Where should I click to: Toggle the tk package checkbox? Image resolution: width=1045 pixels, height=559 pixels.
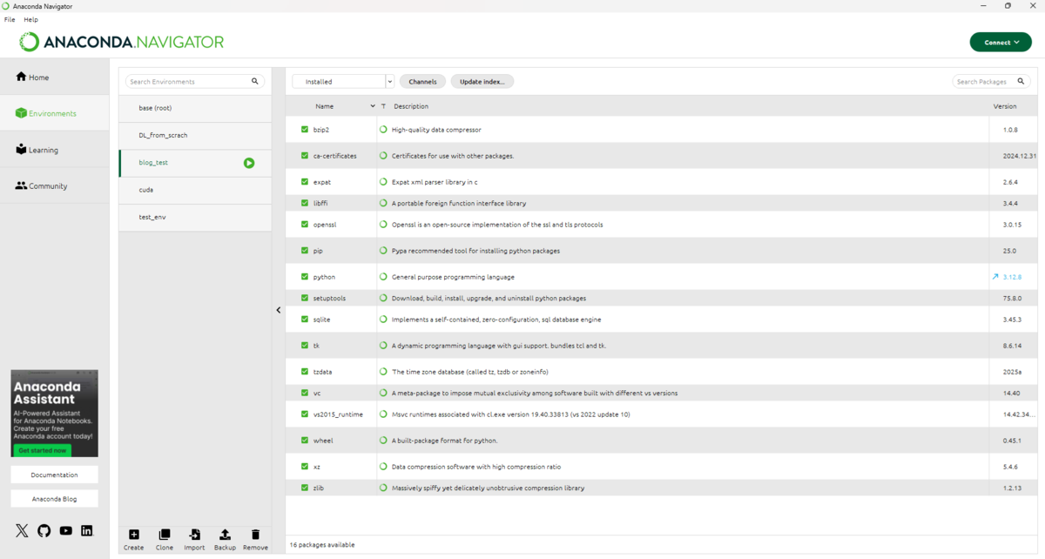coord(305,346)
